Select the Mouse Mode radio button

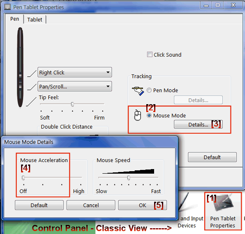pyautogui.click(x=149, y=115)
